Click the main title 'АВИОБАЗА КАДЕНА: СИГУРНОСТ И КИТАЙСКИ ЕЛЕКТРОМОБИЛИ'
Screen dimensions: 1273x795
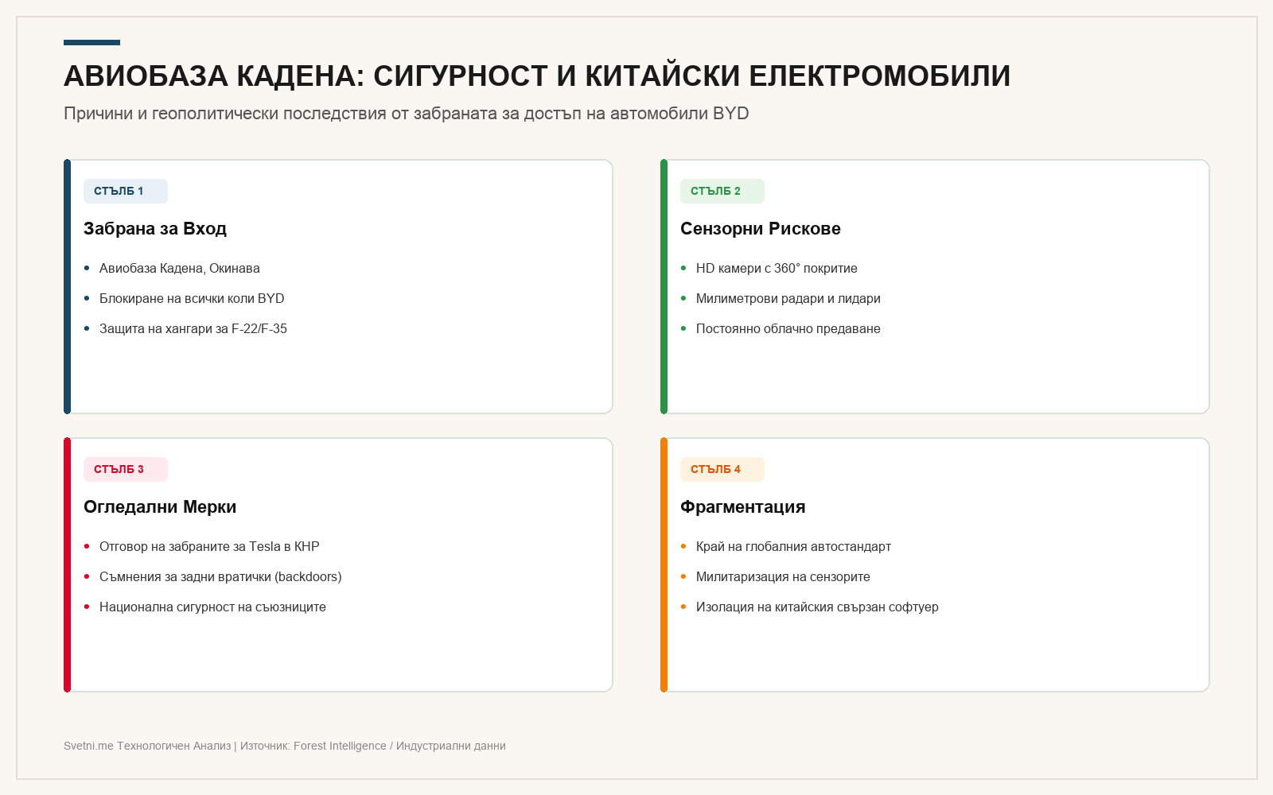point(537,76)
